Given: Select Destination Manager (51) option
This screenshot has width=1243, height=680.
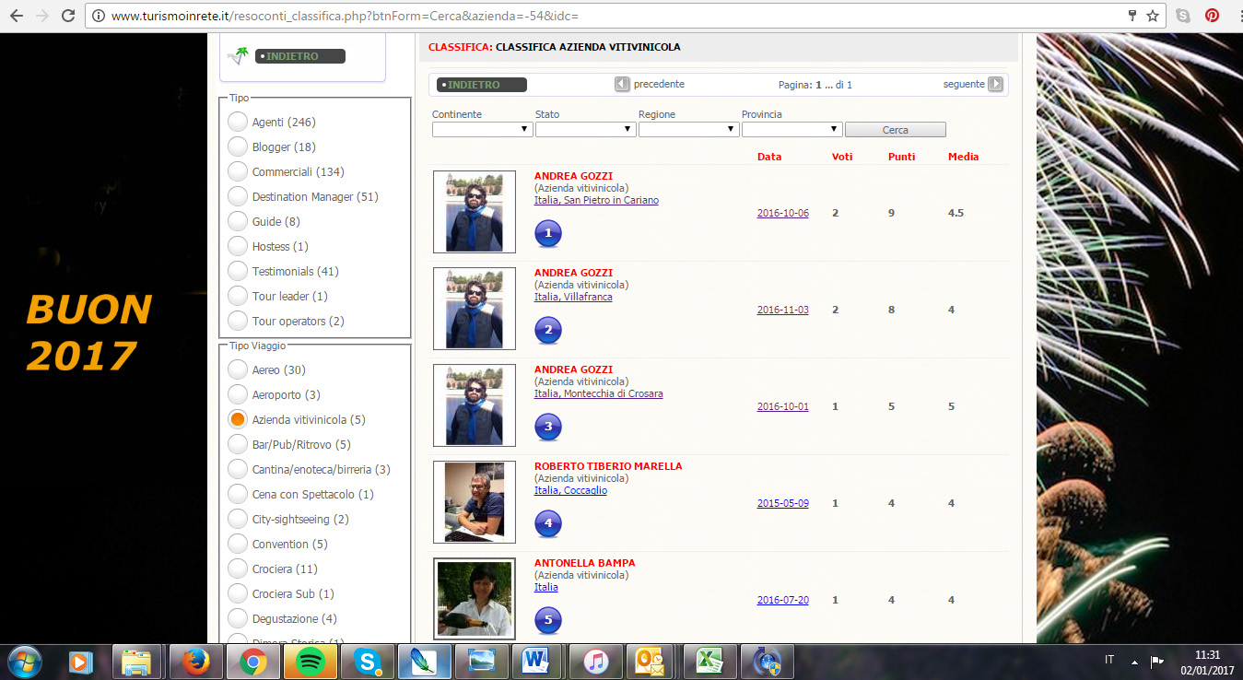Looking at the screenshot, I should tap(238, 196).
